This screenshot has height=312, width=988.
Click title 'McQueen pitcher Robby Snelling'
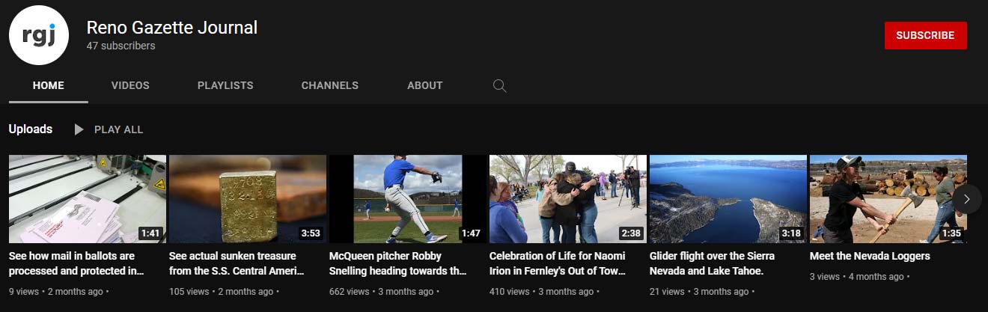tap(398, 263)
